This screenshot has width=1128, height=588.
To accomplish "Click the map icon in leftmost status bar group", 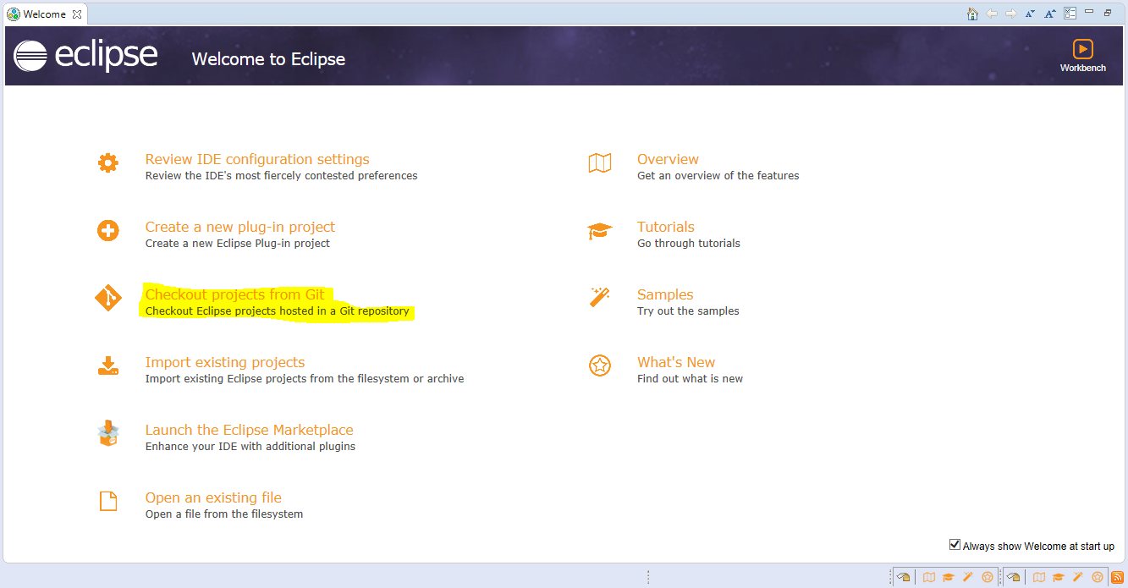I will click(x=929, y=577).
